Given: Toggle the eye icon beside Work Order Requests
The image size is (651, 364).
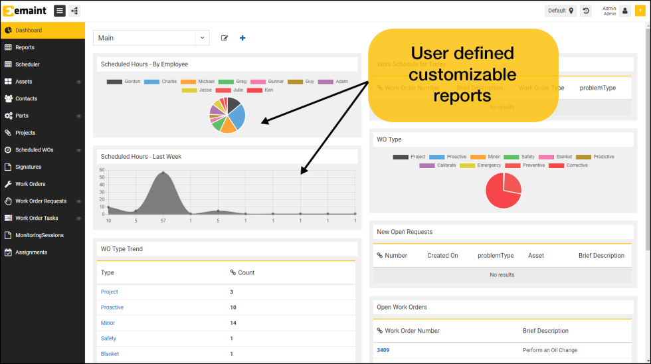Looking at the screenshot, I should click(x=78, y=201).
